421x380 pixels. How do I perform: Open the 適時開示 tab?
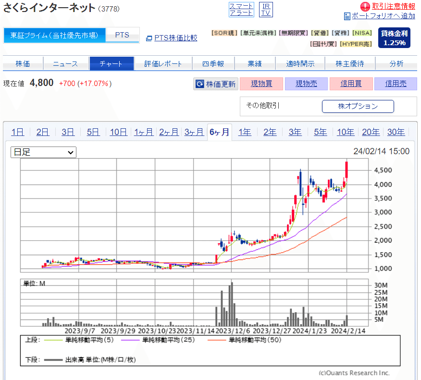(300, 63)
